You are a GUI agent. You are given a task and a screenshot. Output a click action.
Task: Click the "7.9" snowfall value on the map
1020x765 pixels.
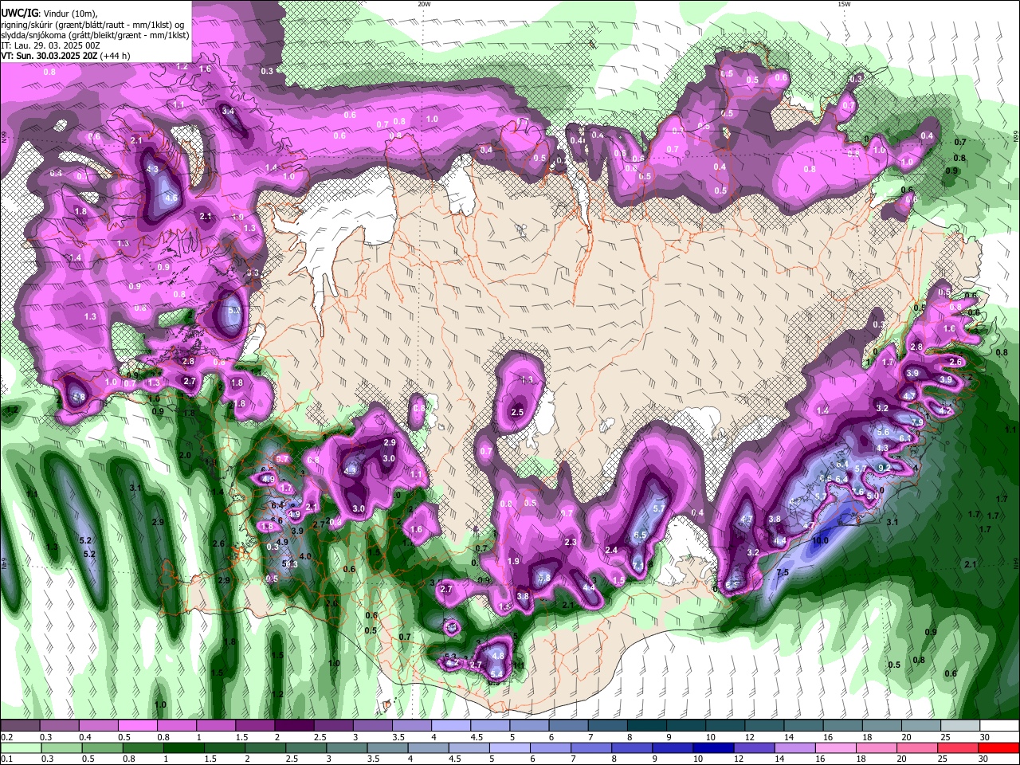pyautogui.click(x=917, y=422)
